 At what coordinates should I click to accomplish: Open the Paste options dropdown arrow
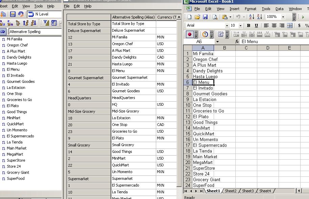coord(230,17)
